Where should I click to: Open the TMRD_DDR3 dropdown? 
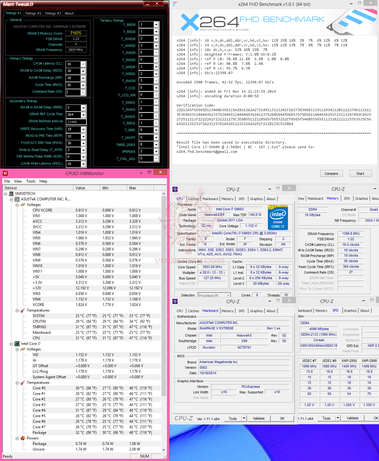click(156, 145)
